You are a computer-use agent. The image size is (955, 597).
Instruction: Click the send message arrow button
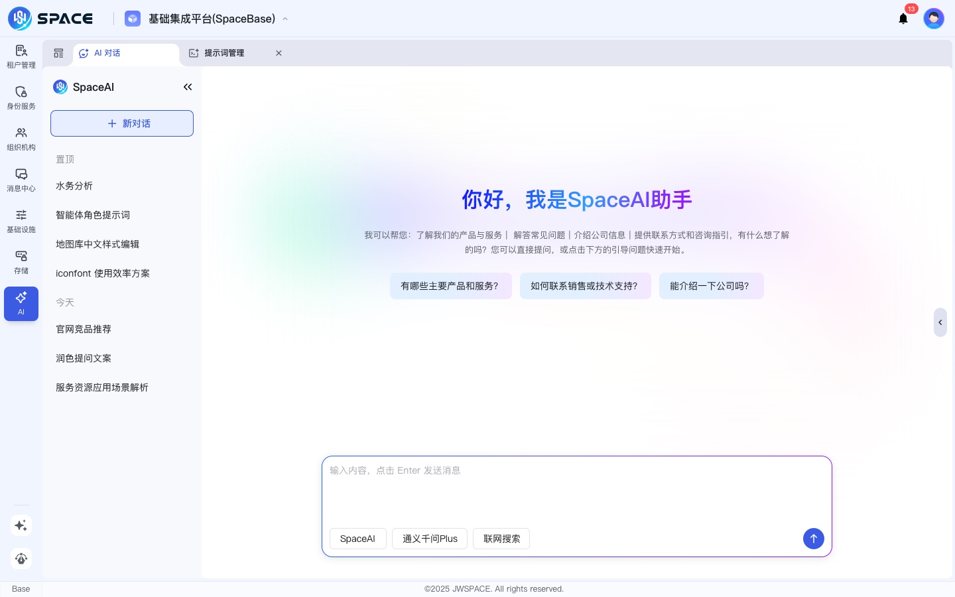(x=814, y=539)
